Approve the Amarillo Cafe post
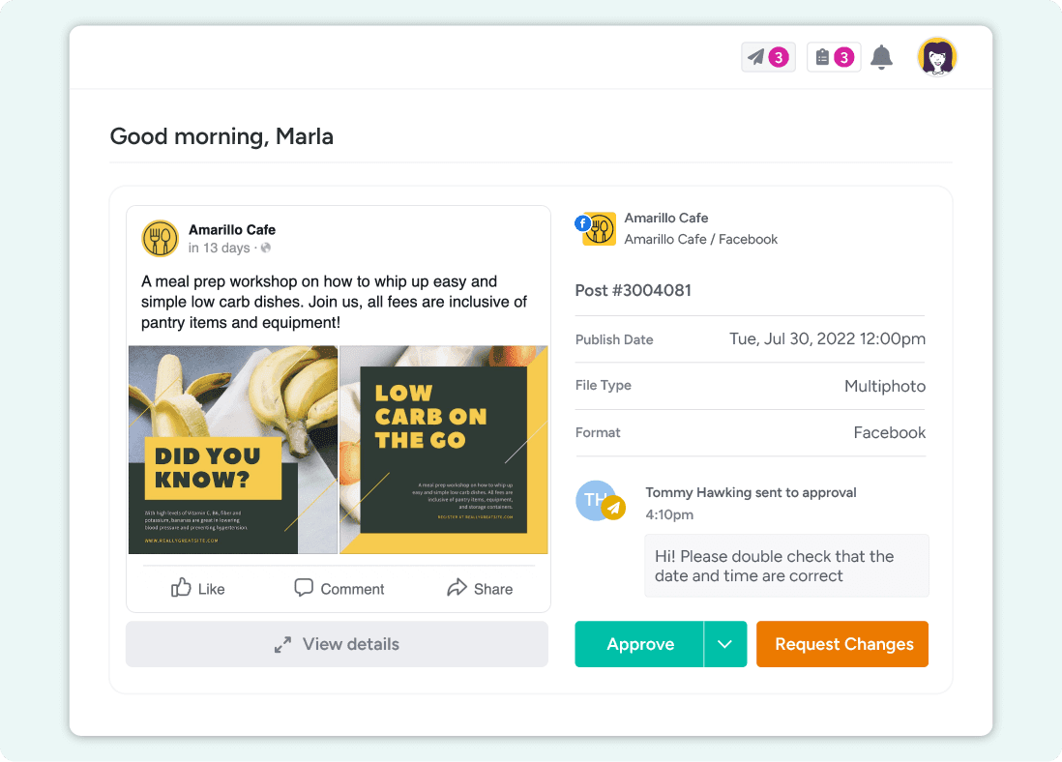 click(639, 644)
